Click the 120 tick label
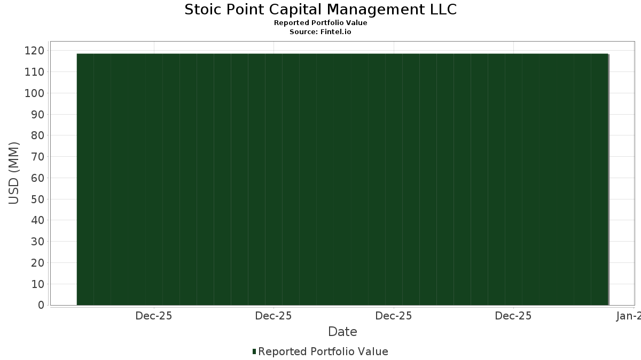The height and width of the screenshot is (360, 641). [35, 51]
